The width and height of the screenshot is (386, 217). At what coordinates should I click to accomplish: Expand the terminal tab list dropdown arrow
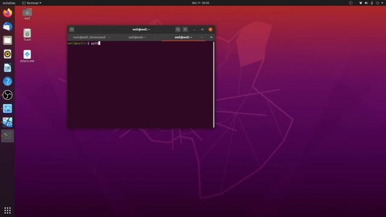pos(211,37)
